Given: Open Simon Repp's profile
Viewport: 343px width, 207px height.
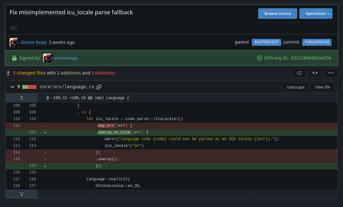Looking at the screenshot, I should coord(33,42).
